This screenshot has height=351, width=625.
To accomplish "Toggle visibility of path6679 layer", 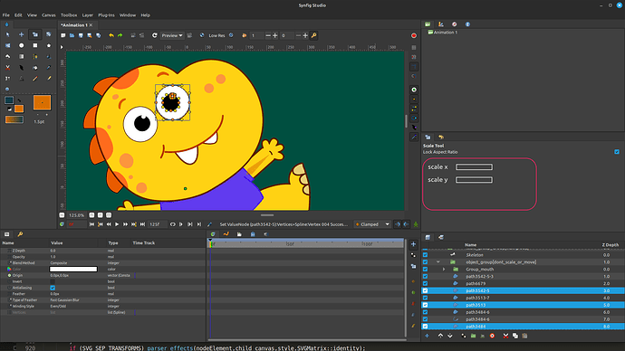I will pyautogui.click(x=426, y=284).
